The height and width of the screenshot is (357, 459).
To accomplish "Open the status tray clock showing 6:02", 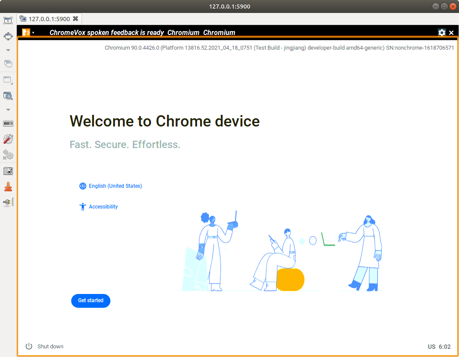I will point(445,347).
